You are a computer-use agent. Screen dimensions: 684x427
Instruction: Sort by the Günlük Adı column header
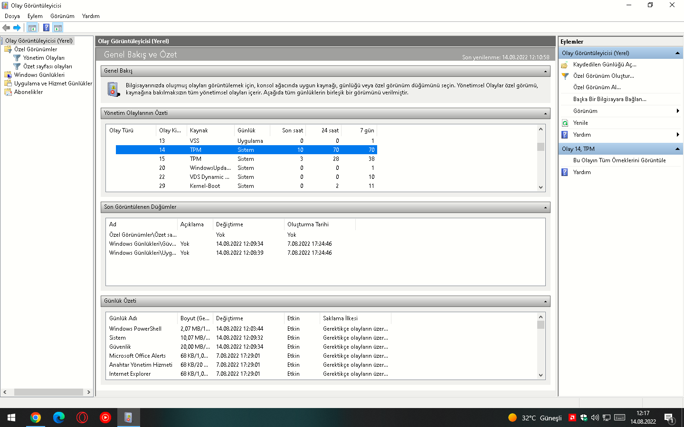(141, 318)
